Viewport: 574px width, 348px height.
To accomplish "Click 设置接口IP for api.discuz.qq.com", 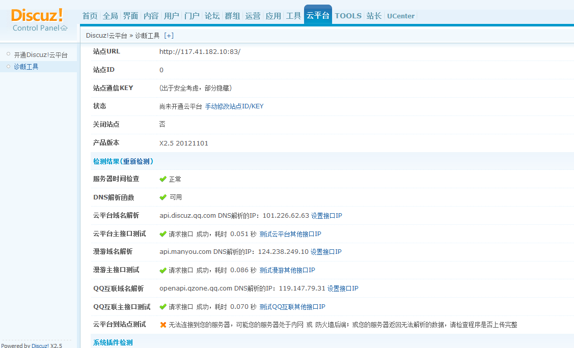I will [326, 216].
